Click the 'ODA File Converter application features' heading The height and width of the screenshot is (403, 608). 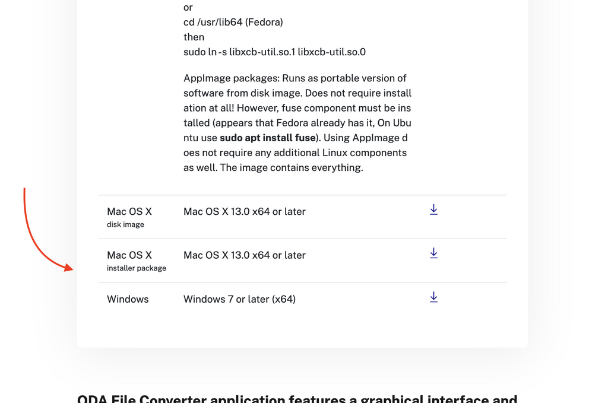click(297, 398)
